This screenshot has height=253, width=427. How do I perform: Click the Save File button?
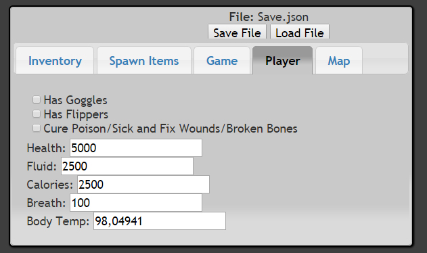pyautogui.click(x=237, y=32)
